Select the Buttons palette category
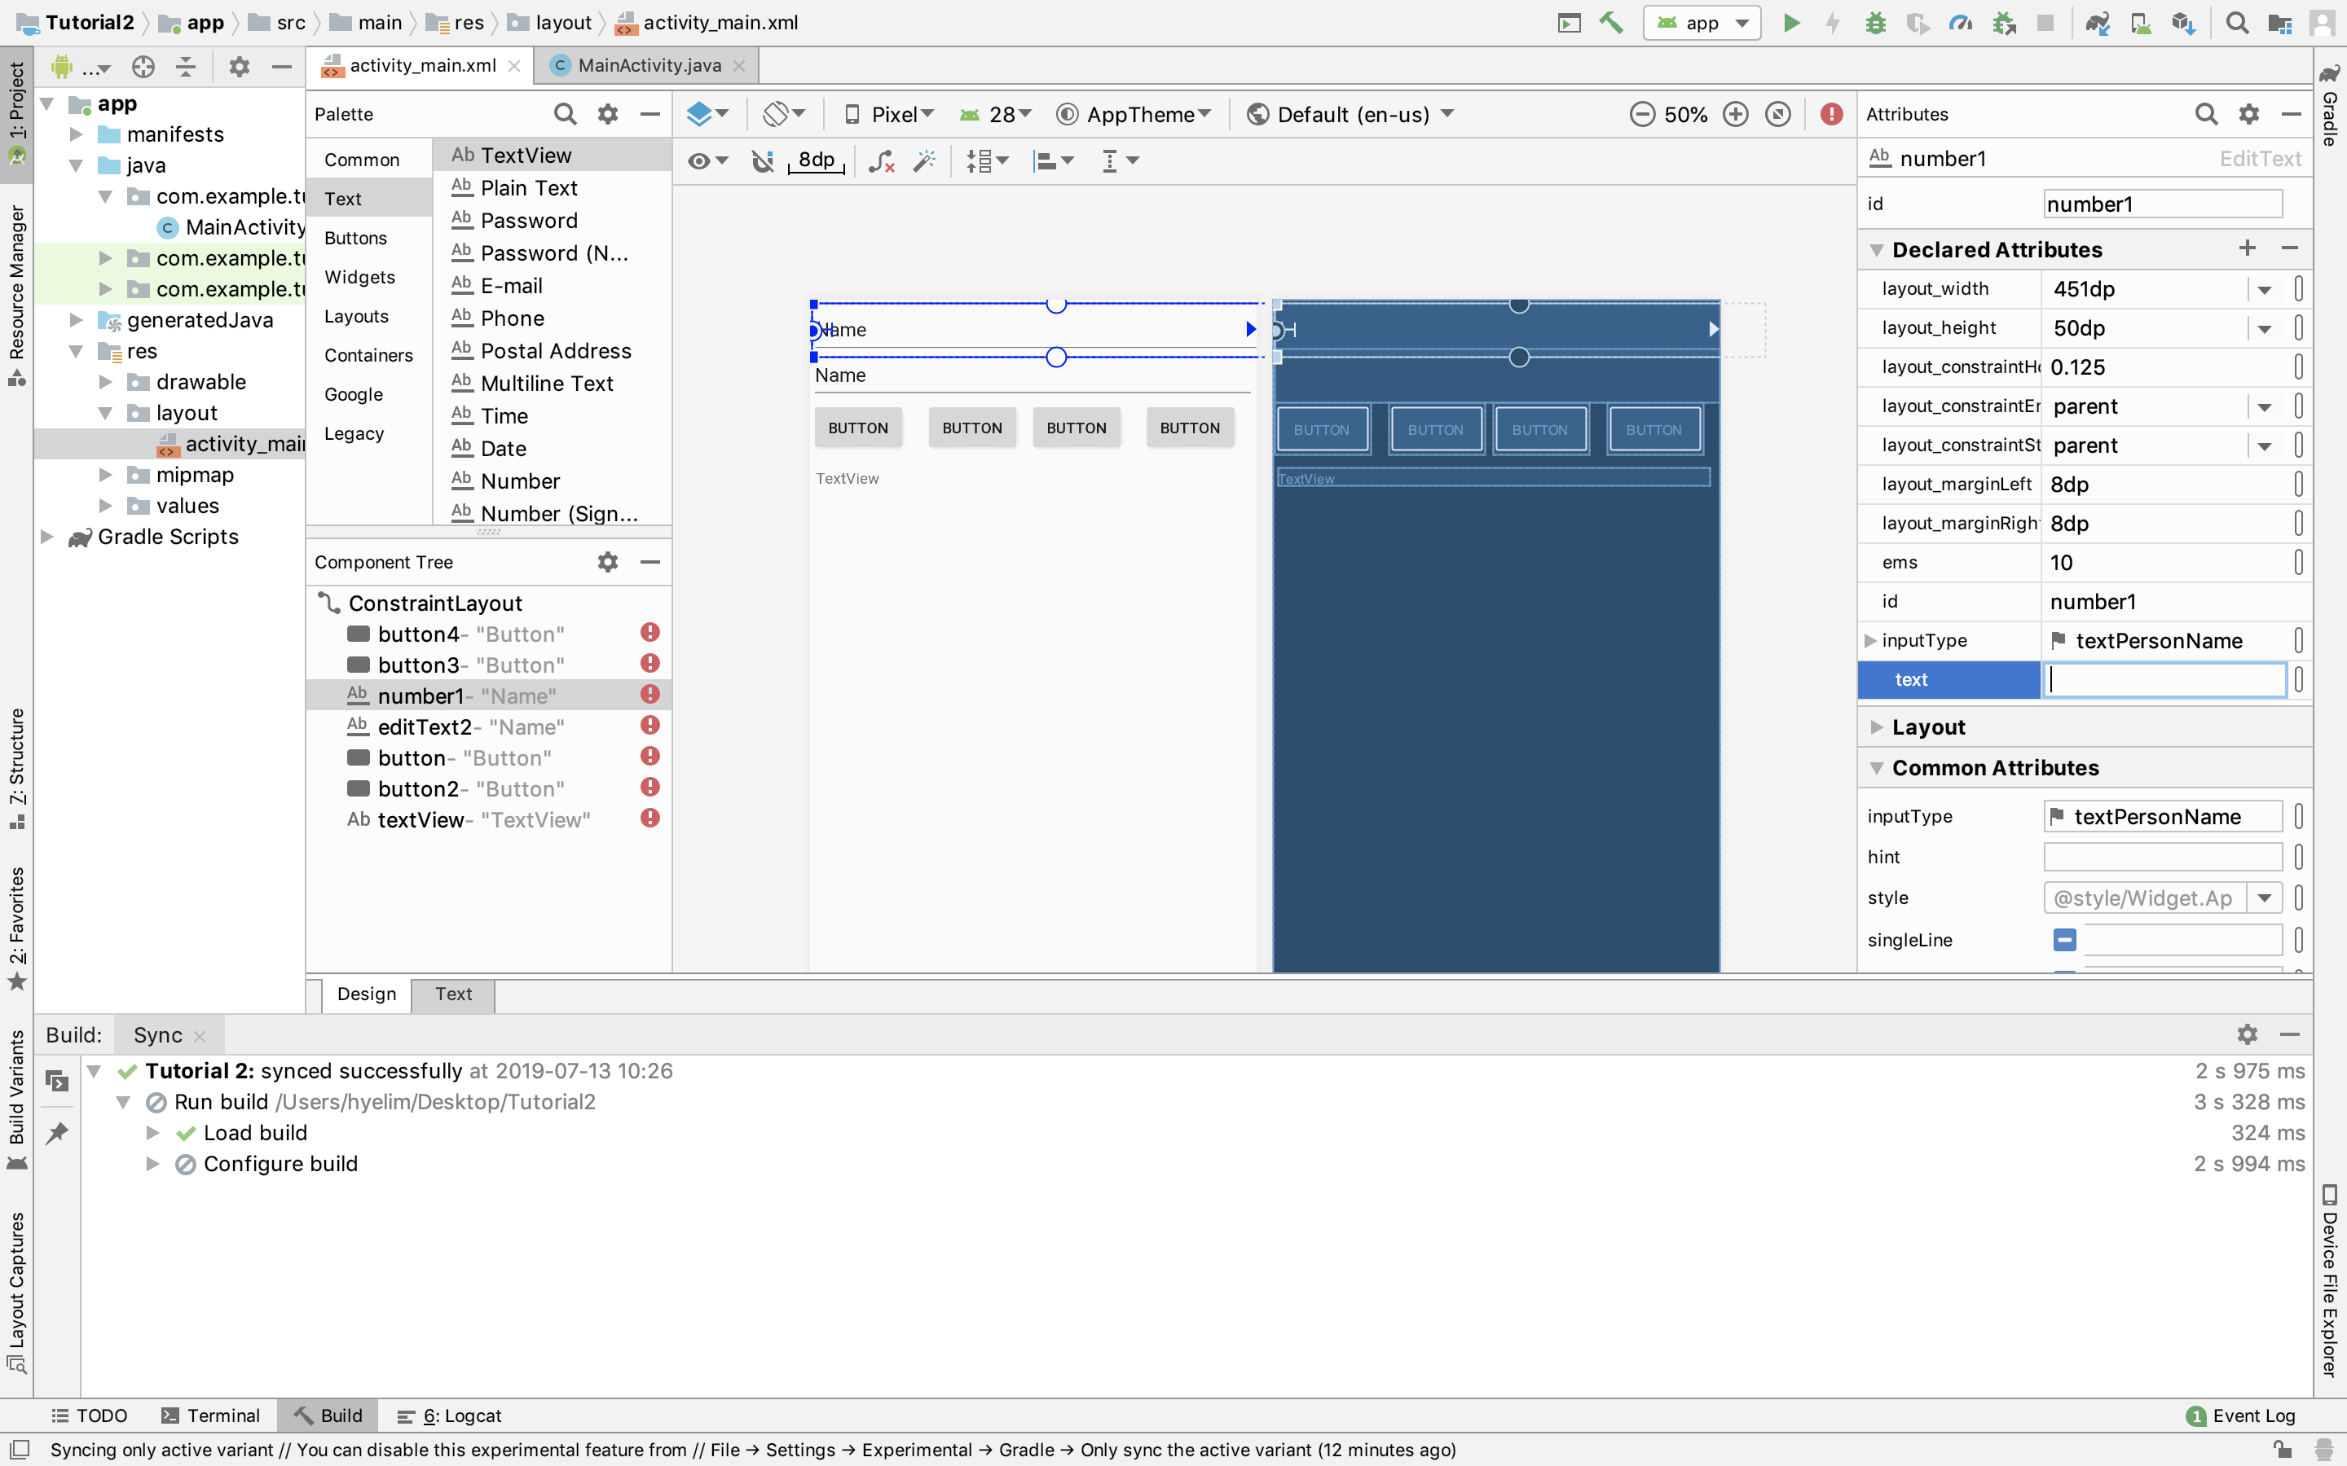 pyautogui.click(x=355, y=238)
